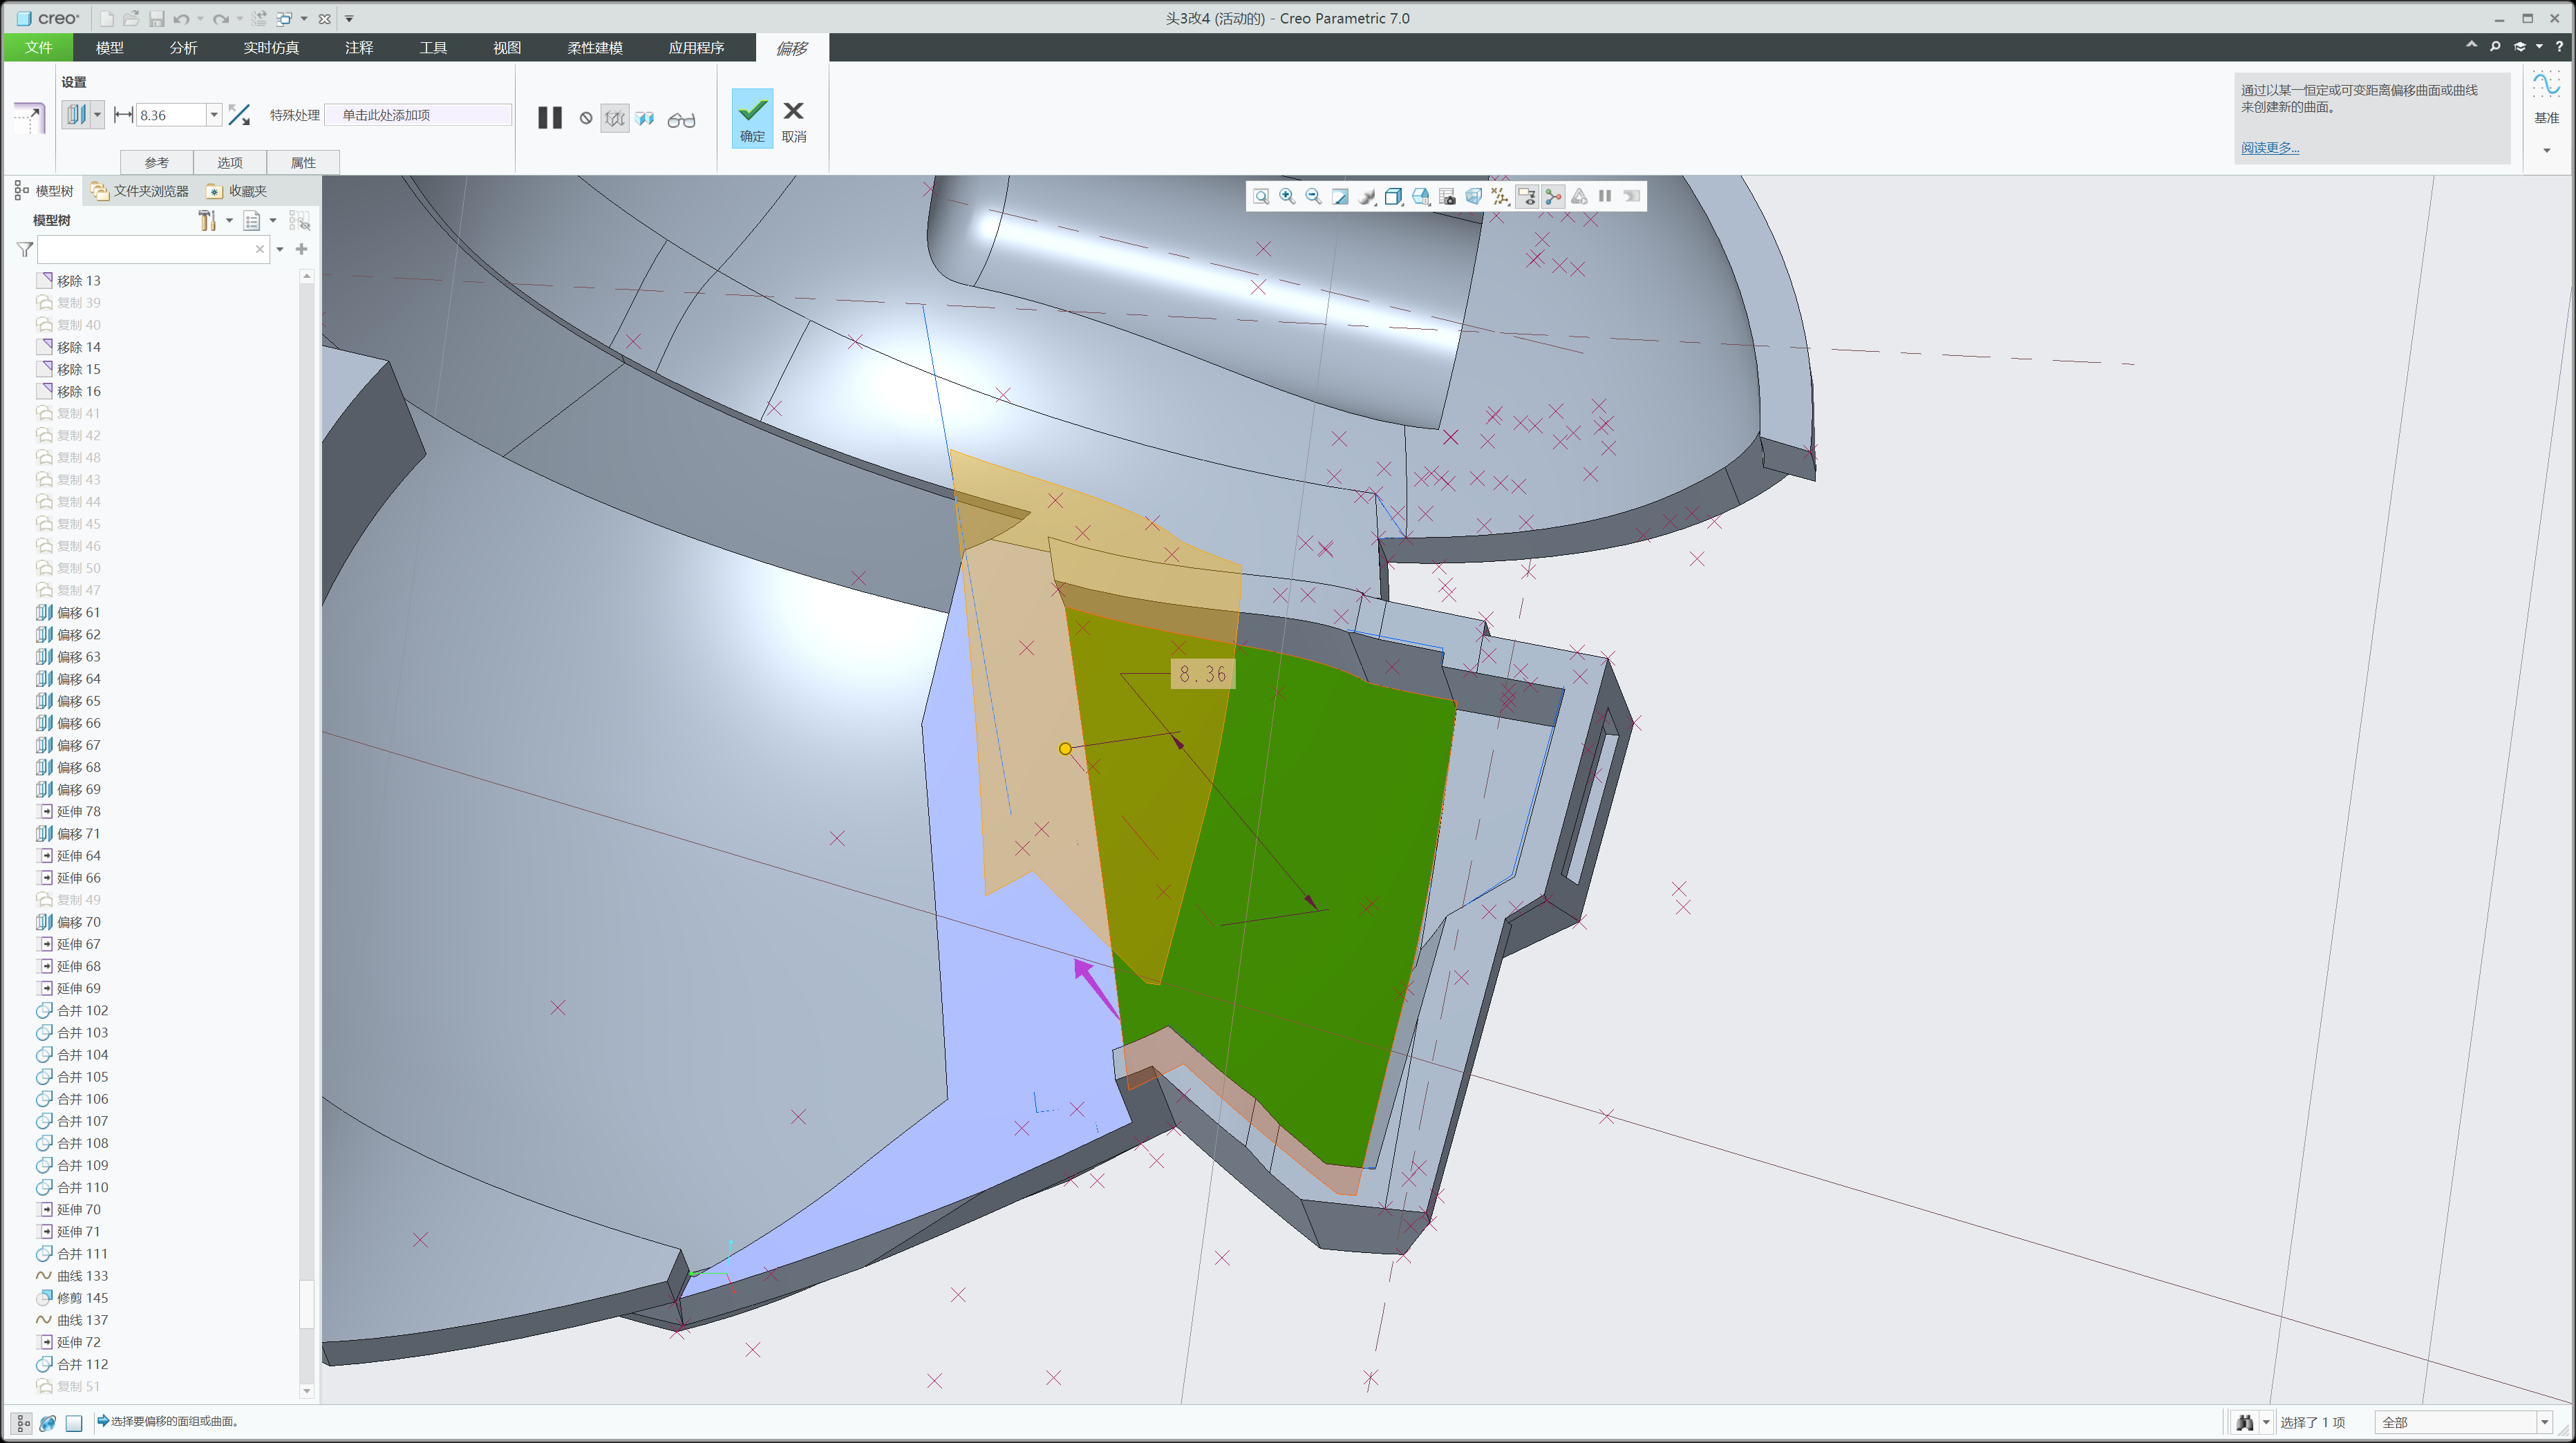Screen dimensions: 2576x1443
Task: Expand the 8.36 offset value dropdown
Action: [213, 115]
